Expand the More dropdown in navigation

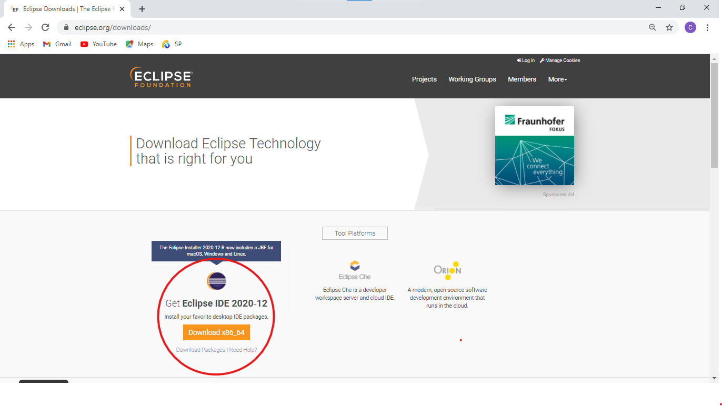coord(557,79)
